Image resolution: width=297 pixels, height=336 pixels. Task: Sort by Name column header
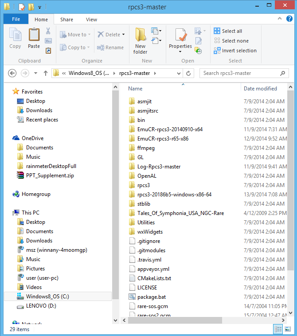[135, 89]
